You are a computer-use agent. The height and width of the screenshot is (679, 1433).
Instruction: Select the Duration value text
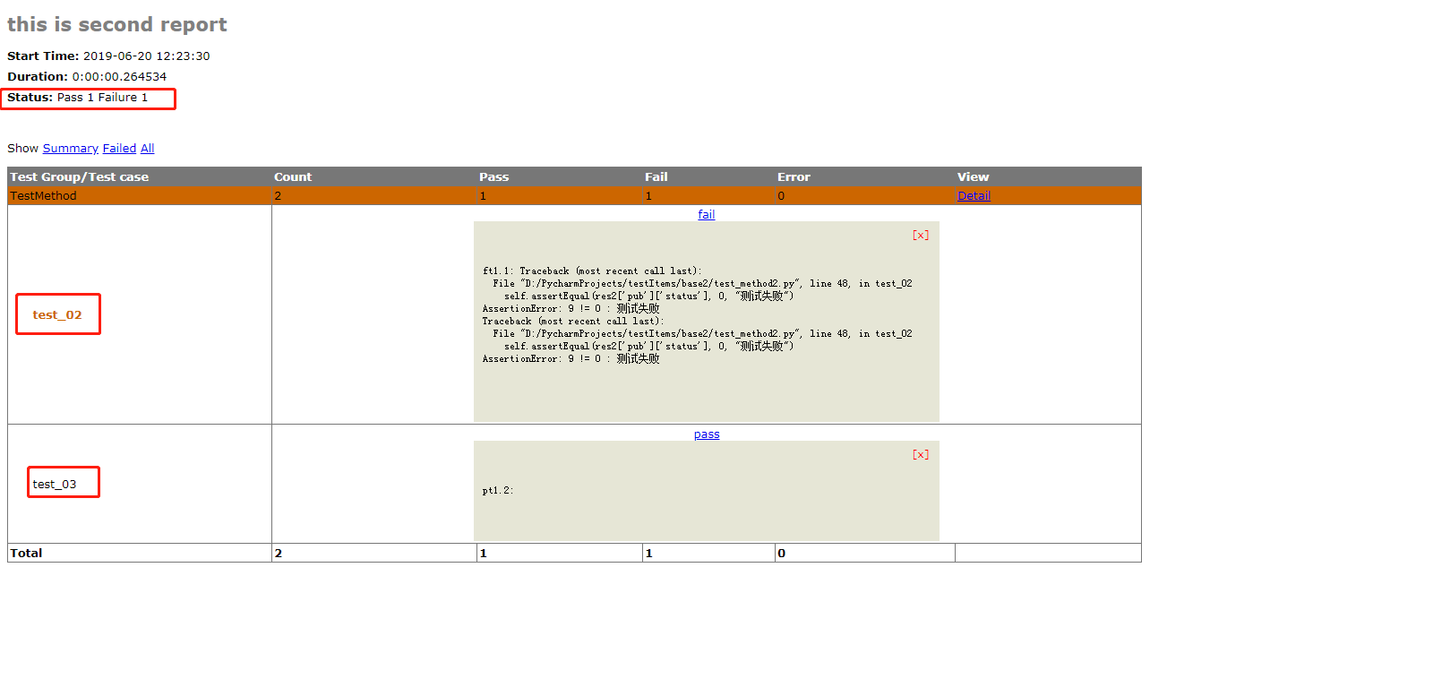119,77
